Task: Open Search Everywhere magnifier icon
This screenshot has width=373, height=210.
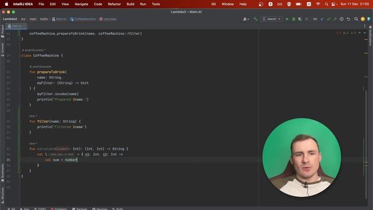Action: 356,19
